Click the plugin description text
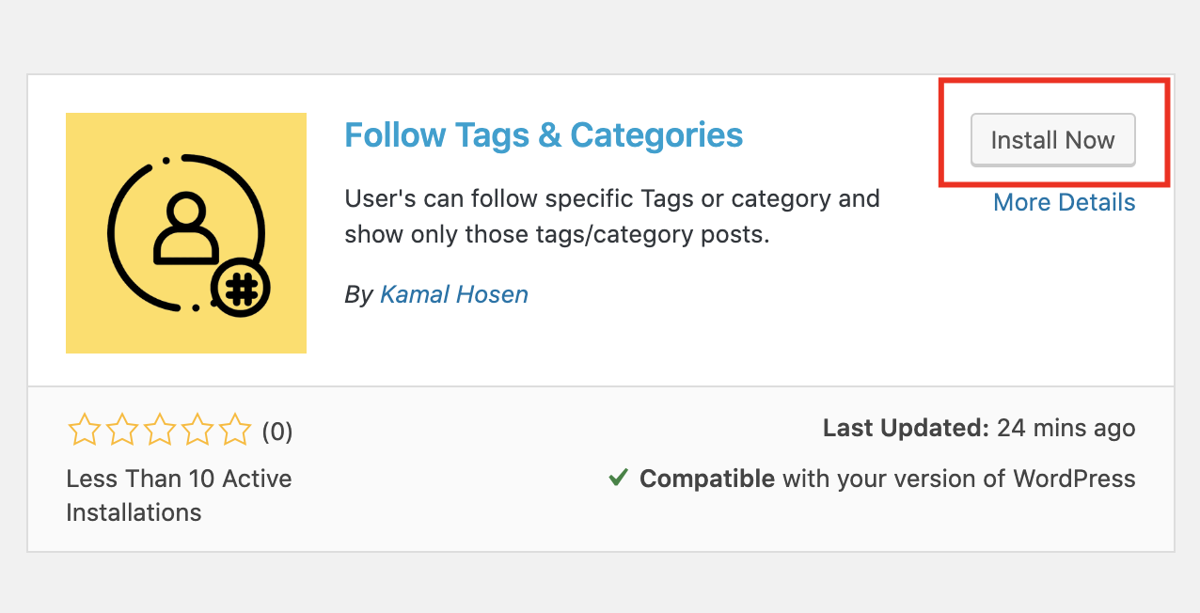The image size is (1200, 613). (612, 216)
